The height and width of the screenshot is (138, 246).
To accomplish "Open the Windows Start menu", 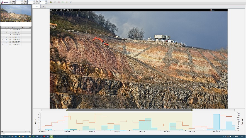I will point(1,137).
